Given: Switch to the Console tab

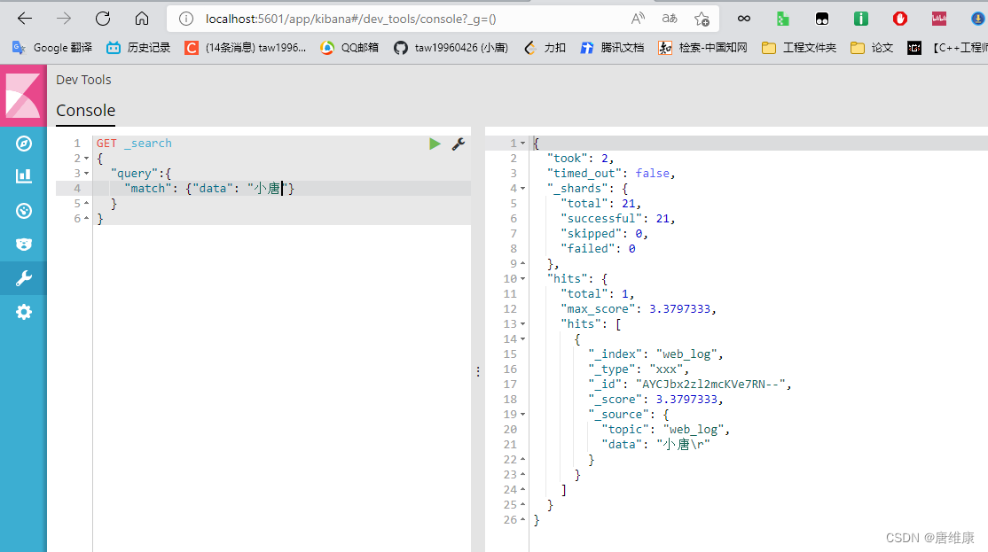Looking at the screenshot, I should 85,111.
